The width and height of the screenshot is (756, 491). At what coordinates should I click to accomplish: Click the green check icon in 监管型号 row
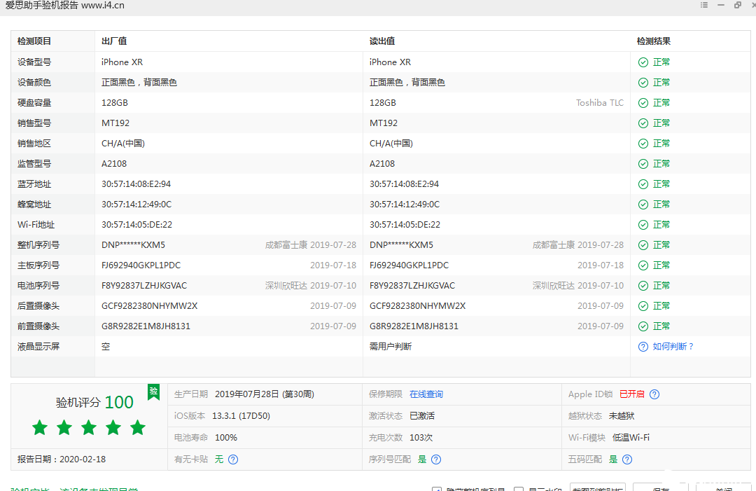tap(643, 164)
